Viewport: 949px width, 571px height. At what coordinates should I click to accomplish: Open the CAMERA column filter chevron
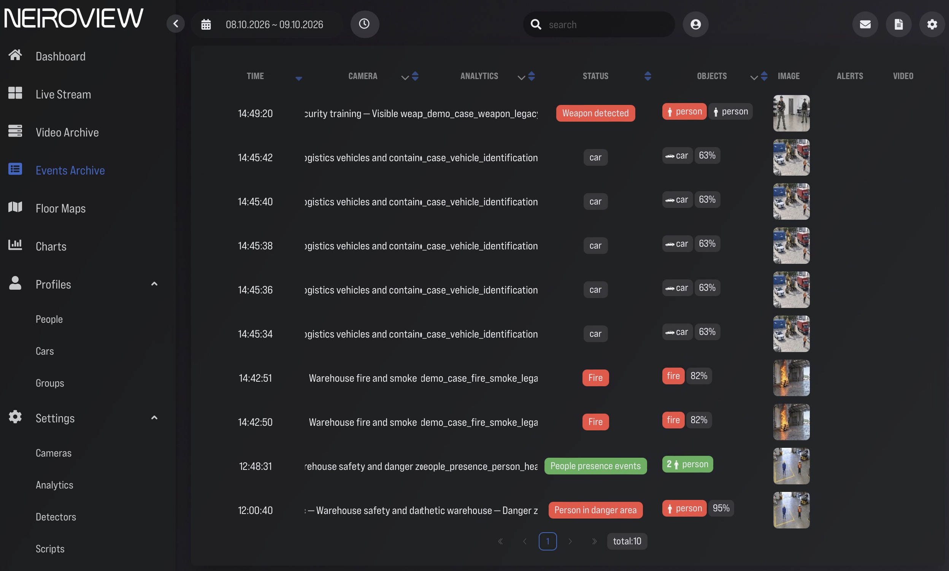coord(405,78)
